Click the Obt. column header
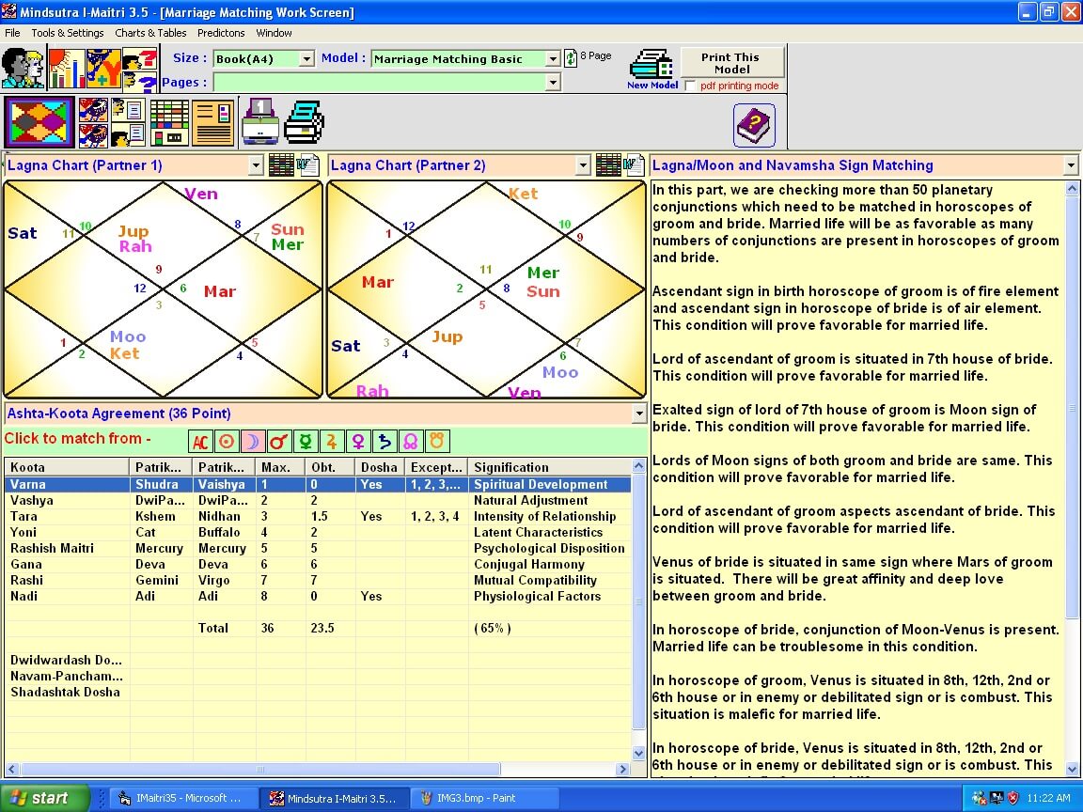Image resolution: width=1083 pixels, height=812 pixels. (x=329, y=467)
